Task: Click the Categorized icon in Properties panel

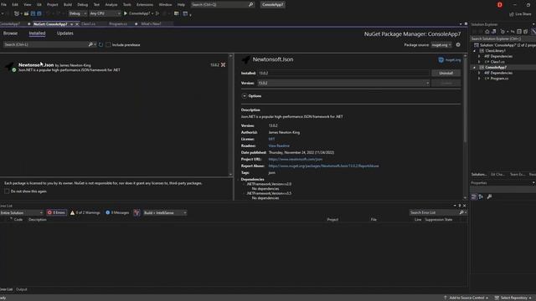Action: (x=474, y=196)
